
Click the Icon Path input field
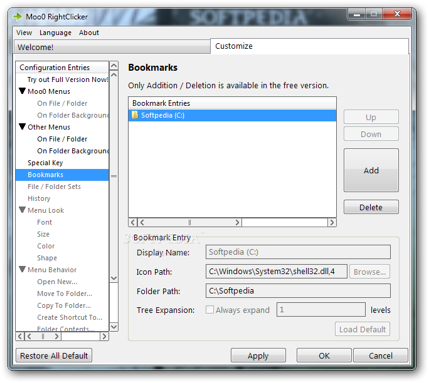pos(277,272)
